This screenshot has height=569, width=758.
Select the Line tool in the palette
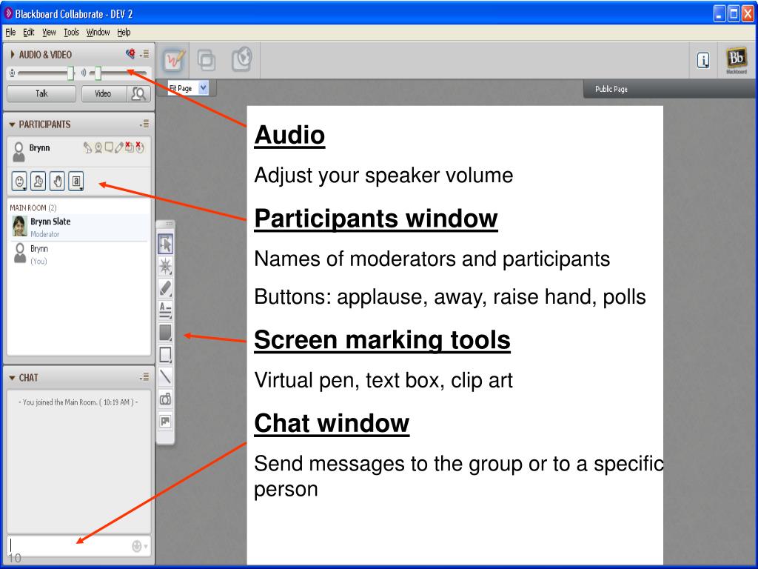[x=165, y=376]
